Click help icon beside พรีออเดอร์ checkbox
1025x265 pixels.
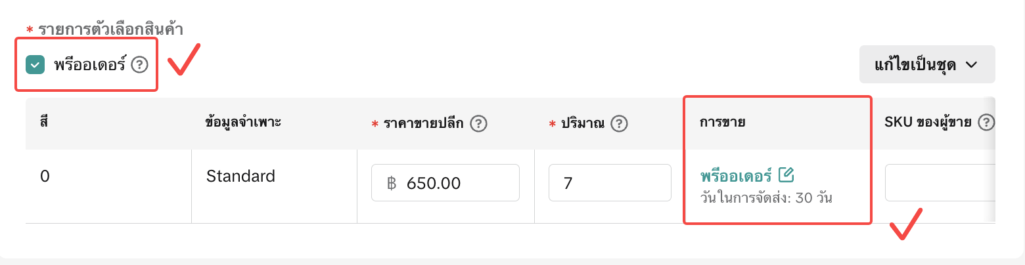(139, 65)
